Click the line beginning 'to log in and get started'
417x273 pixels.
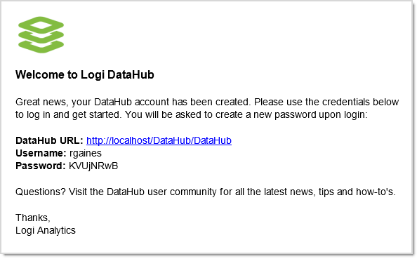[x=191, y=115]
